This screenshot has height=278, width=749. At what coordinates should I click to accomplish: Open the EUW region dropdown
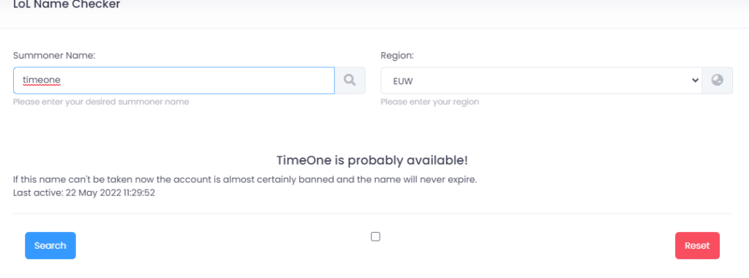point(541,80)
